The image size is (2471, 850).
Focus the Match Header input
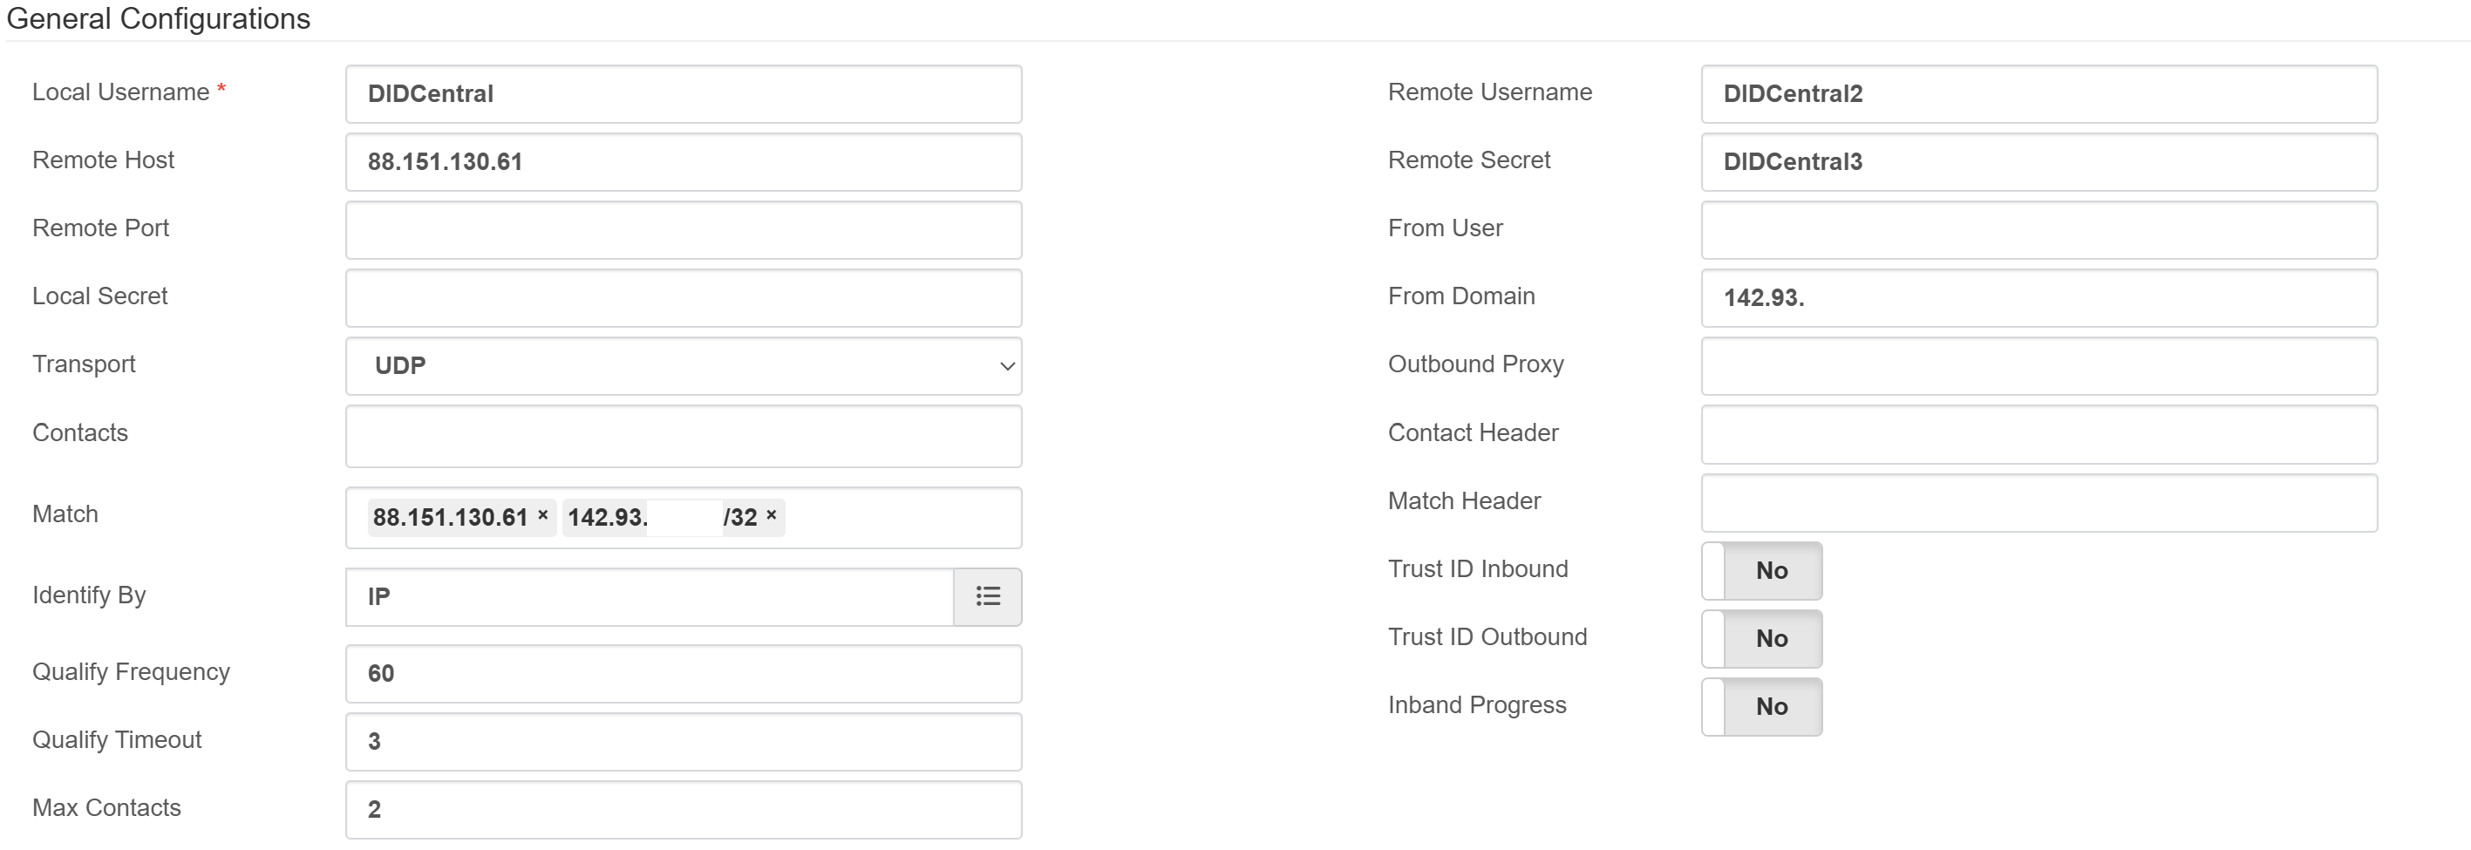(2039, 503)
